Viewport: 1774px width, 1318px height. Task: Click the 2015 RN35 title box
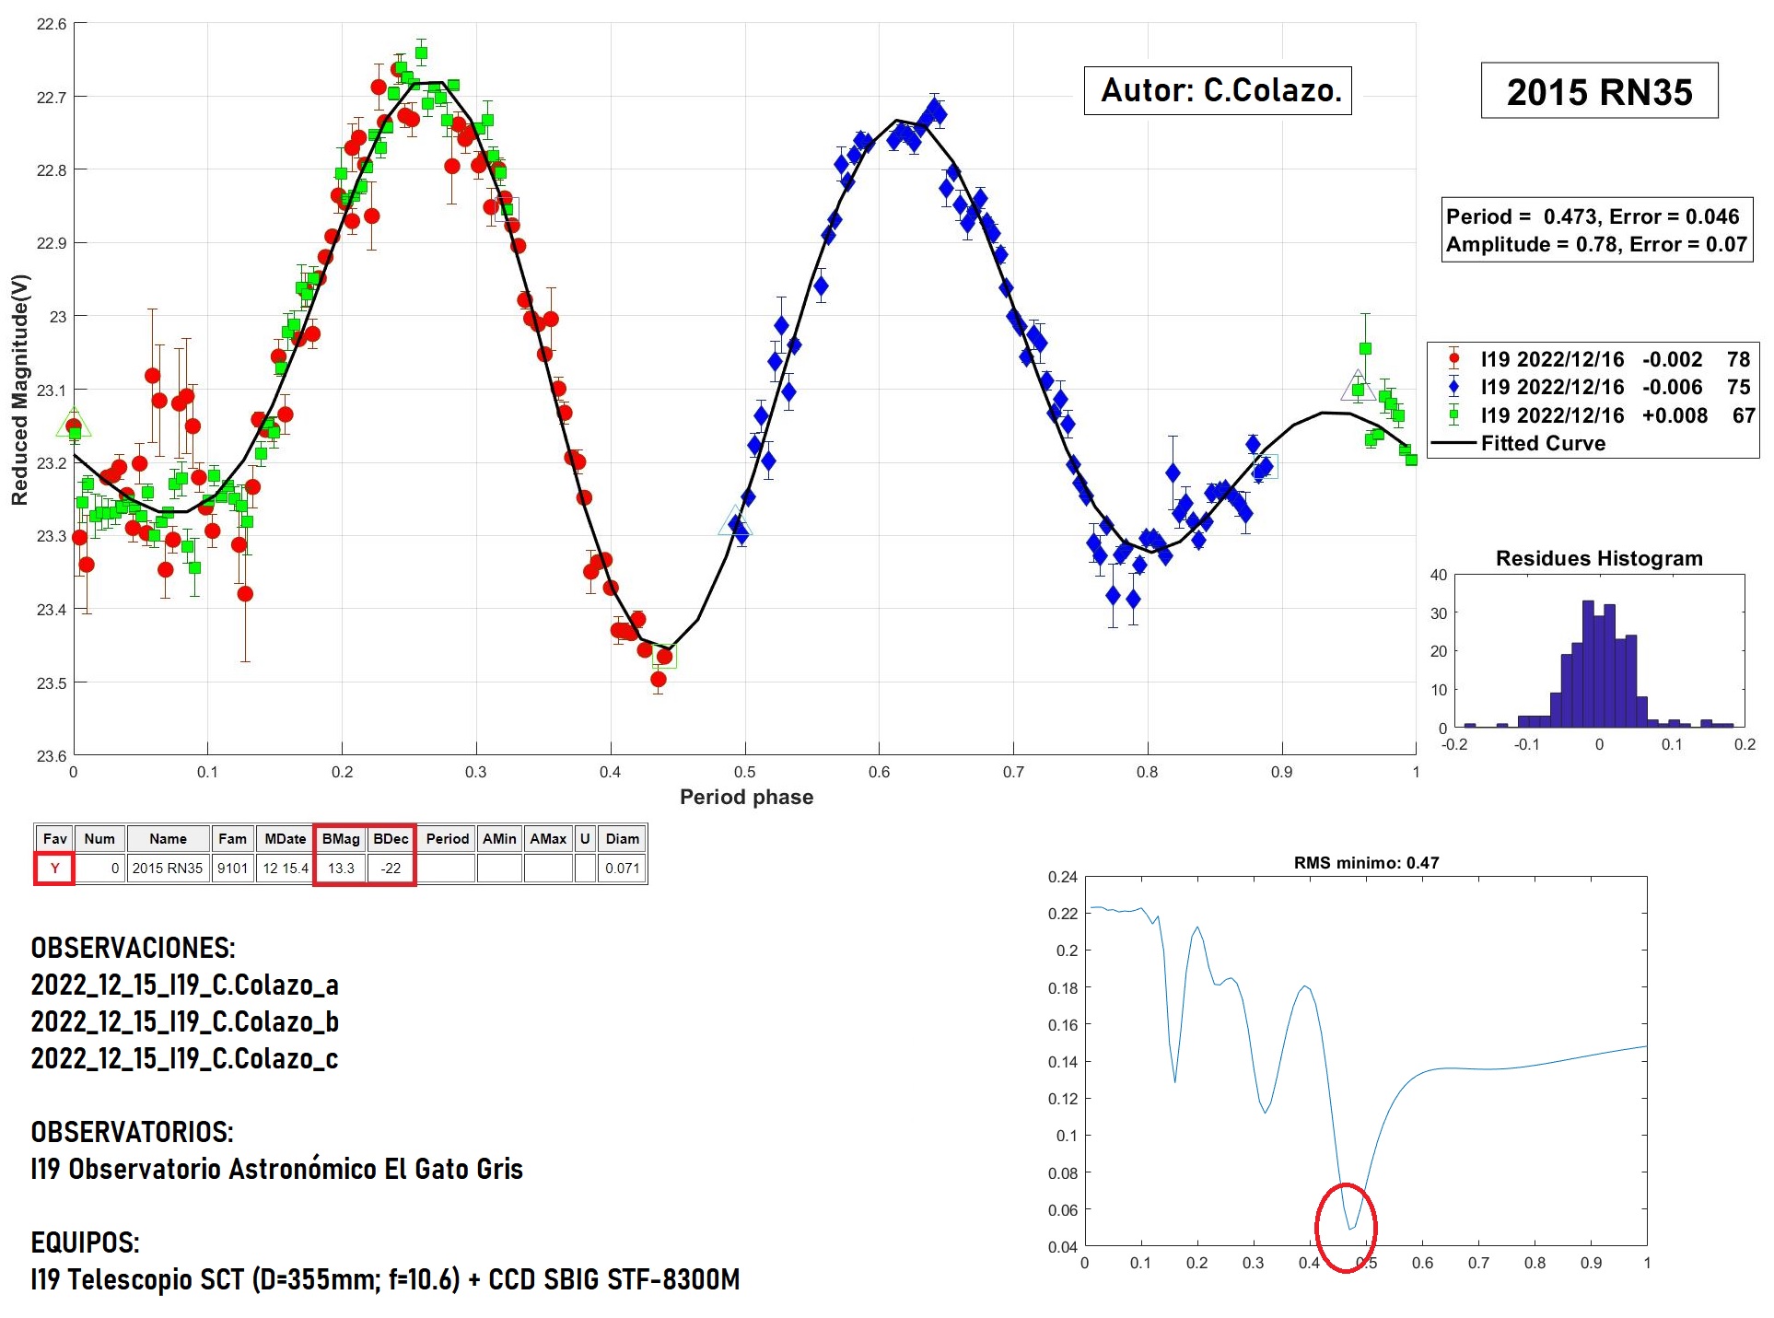(1599, 91)
